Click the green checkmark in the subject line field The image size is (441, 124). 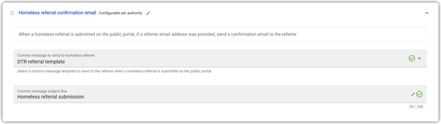[x=419, y=94]
